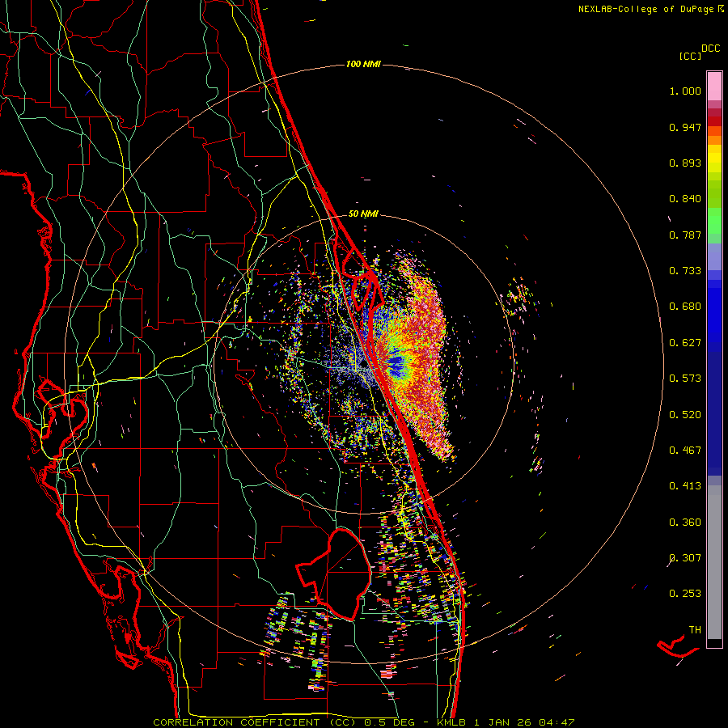Click the KMLB station identifier text
Screen dimensions: 728x728
point(451,722)
